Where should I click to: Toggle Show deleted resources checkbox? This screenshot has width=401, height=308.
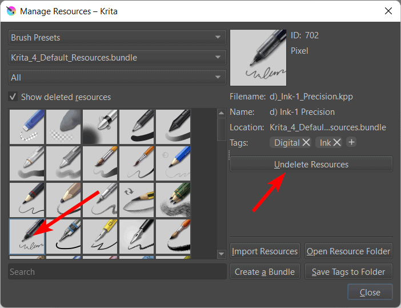(13, 97)
